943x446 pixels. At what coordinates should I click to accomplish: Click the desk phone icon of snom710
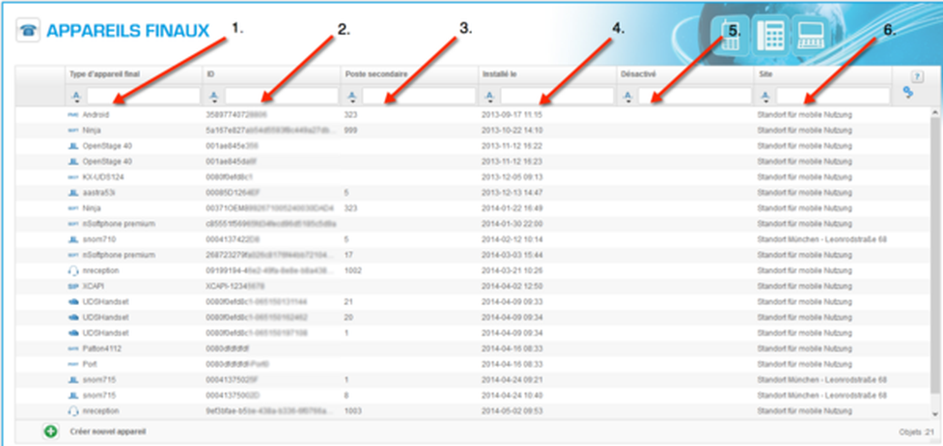click(73, 239)
